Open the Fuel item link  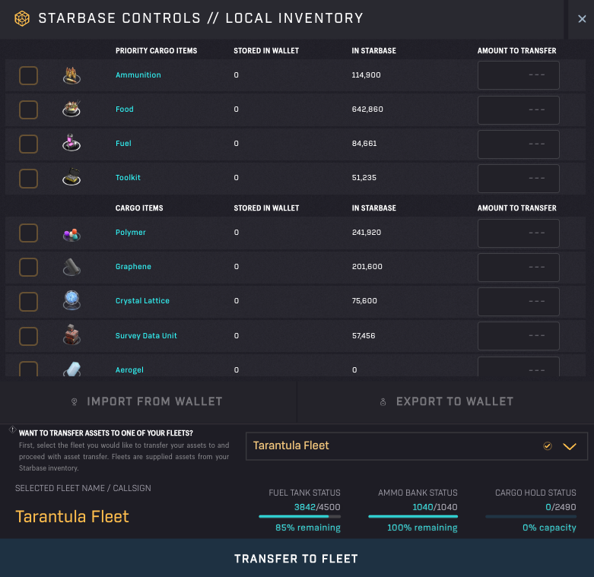pos(123,143)
